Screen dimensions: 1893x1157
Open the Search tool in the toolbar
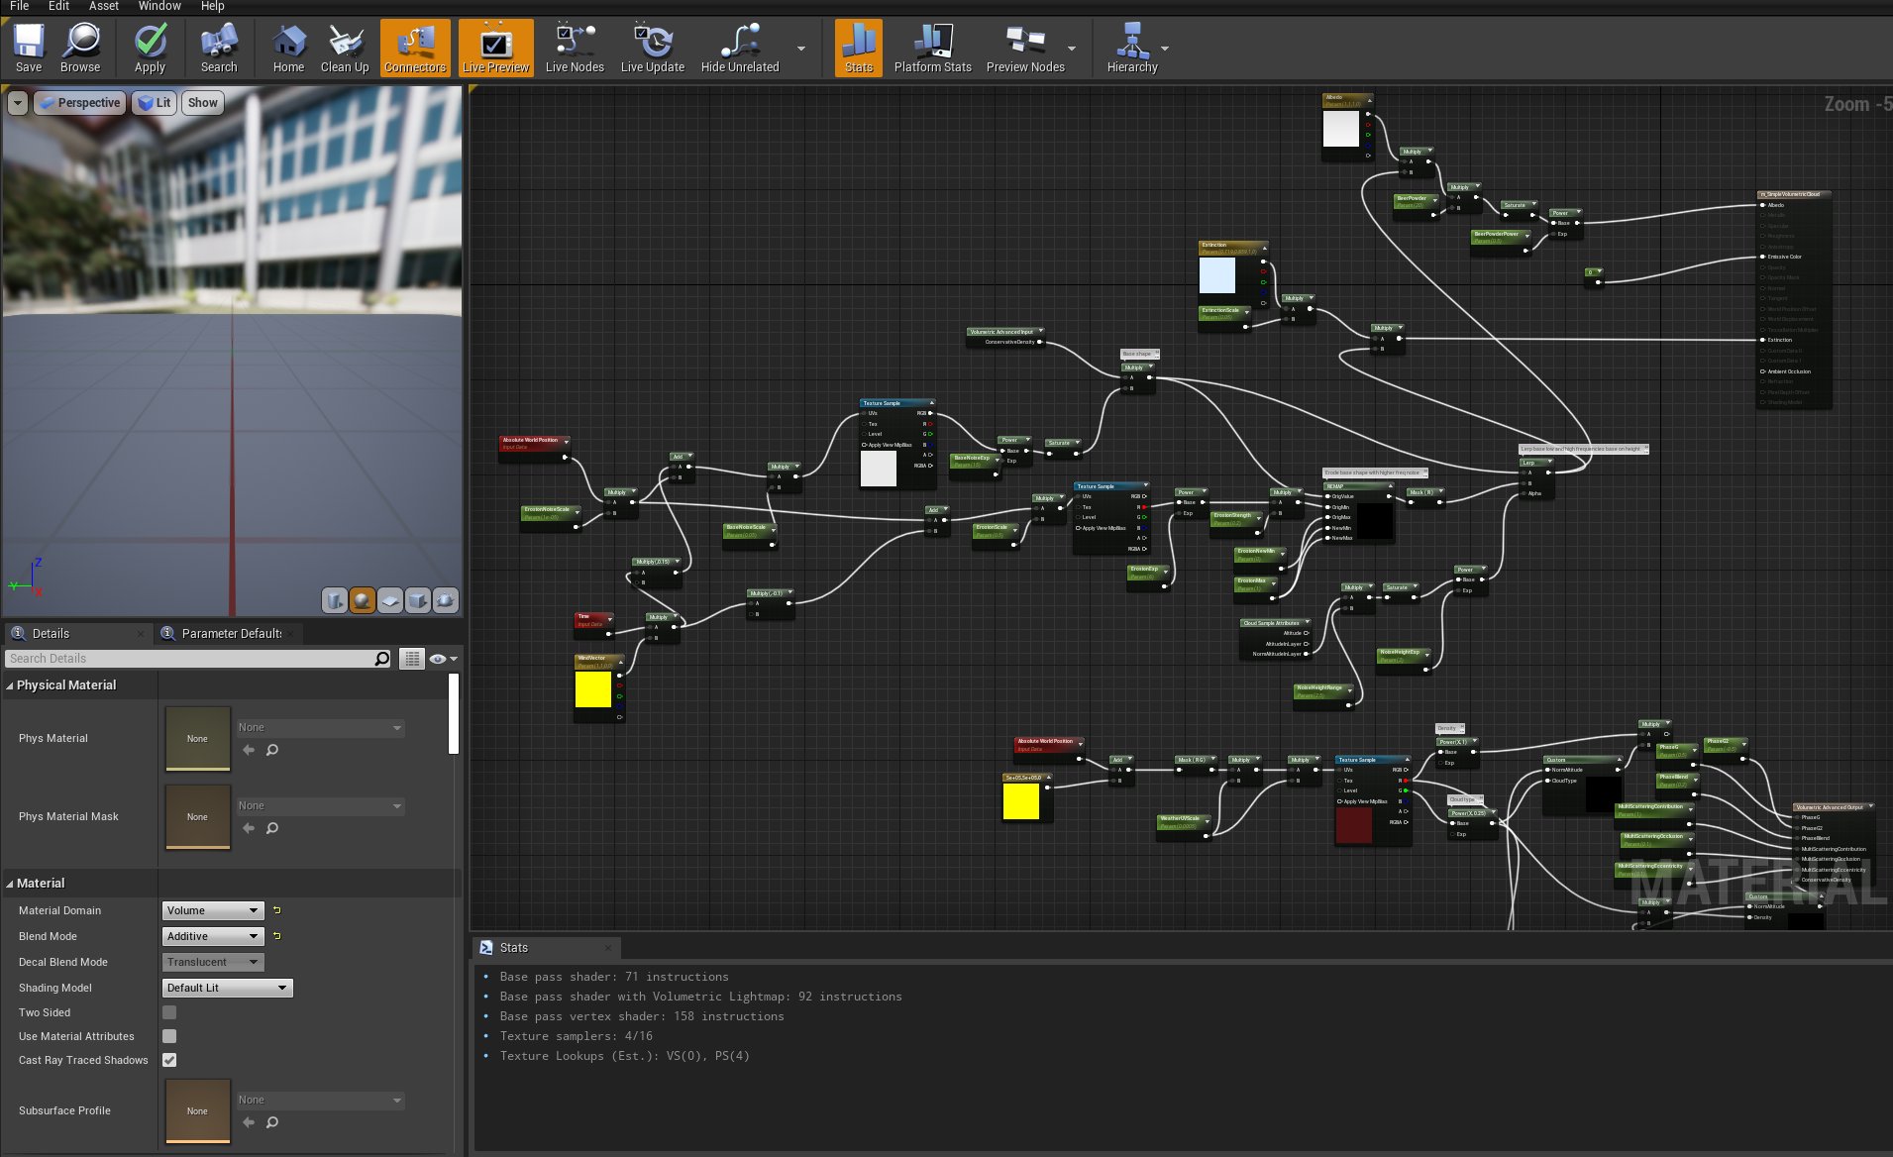218,47
